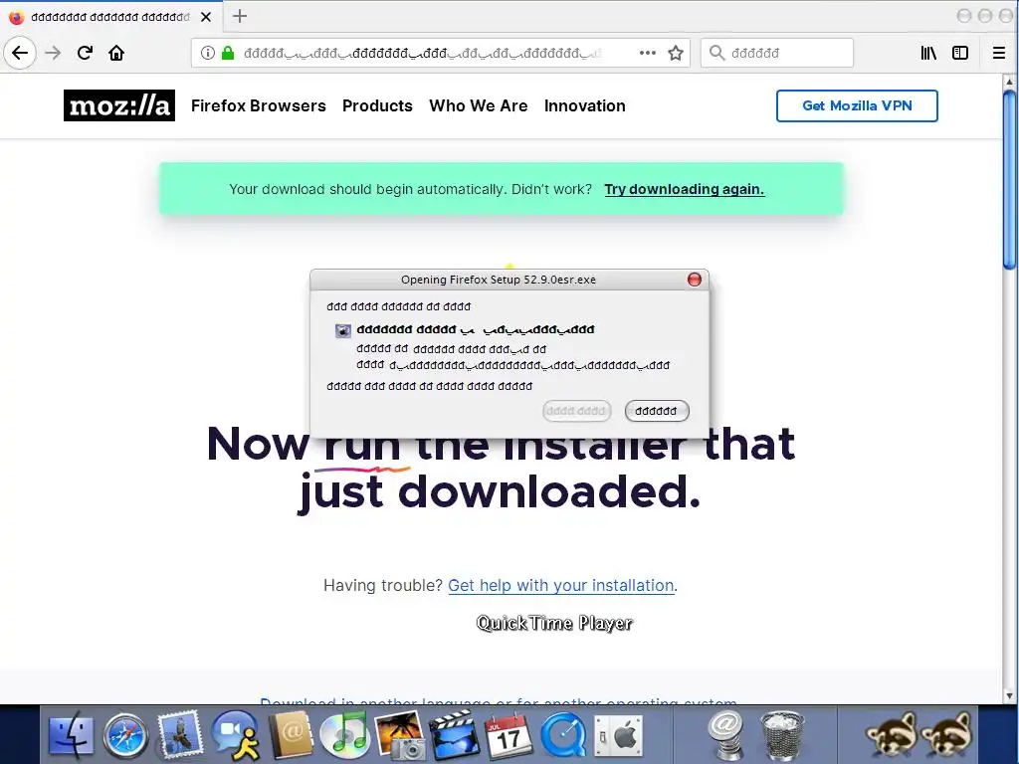Open the Trash in the dock
The image size is (1019, 764).
tap(782, 735)
